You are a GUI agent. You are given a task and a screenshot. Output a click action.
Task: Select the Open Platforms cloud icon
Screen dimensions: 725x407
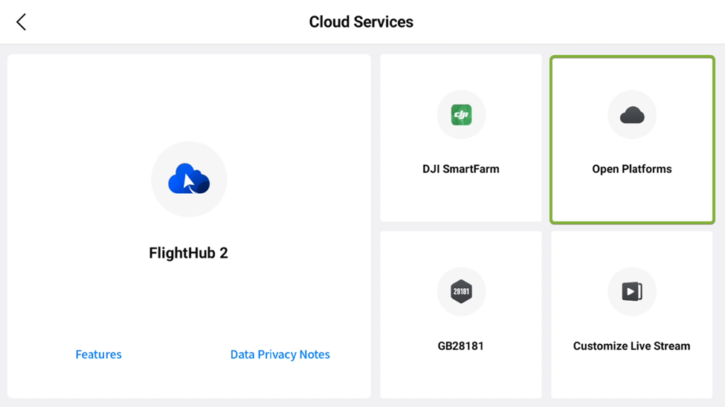(x=631, y=114)
